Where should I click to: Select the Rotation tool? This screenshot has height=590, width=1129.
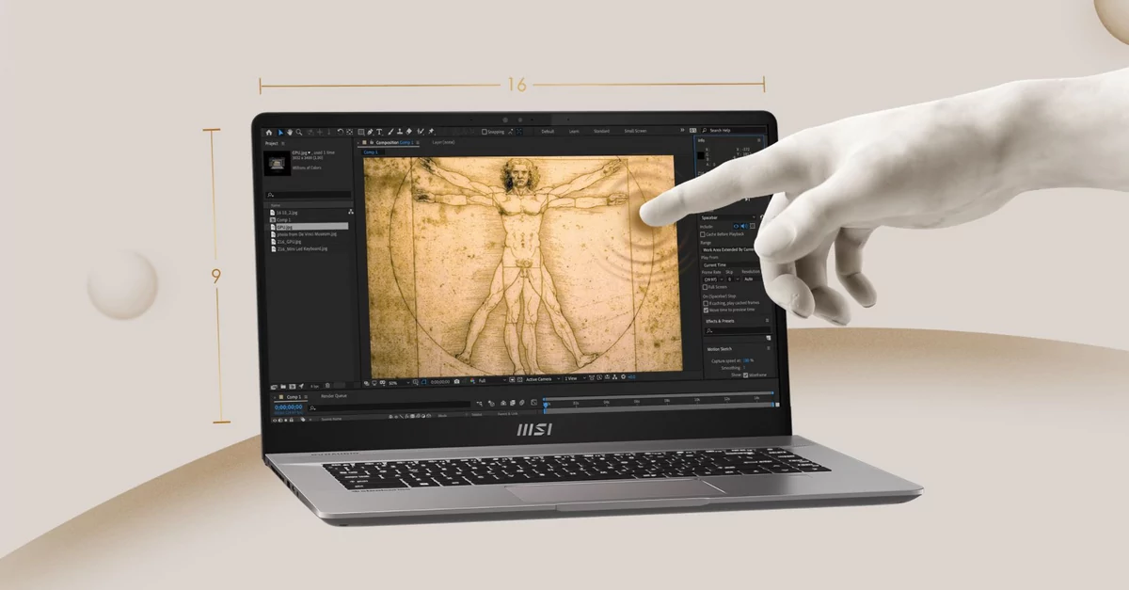point(340,132)
